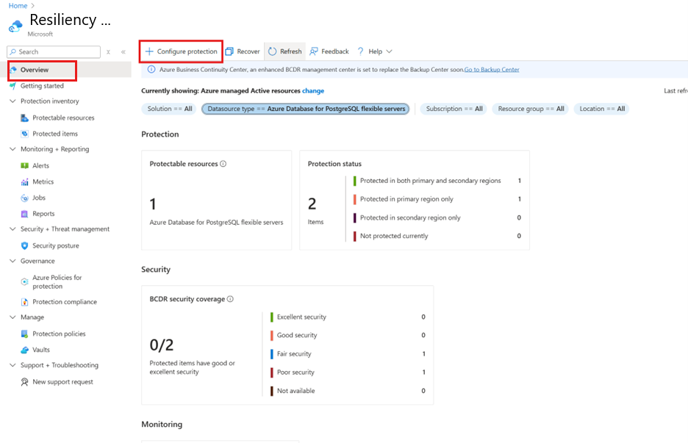Image resolution: width=688 pixels, height=443 pixels.
Task: Click the Protection policies icon
Action: (x=24, y=334)
